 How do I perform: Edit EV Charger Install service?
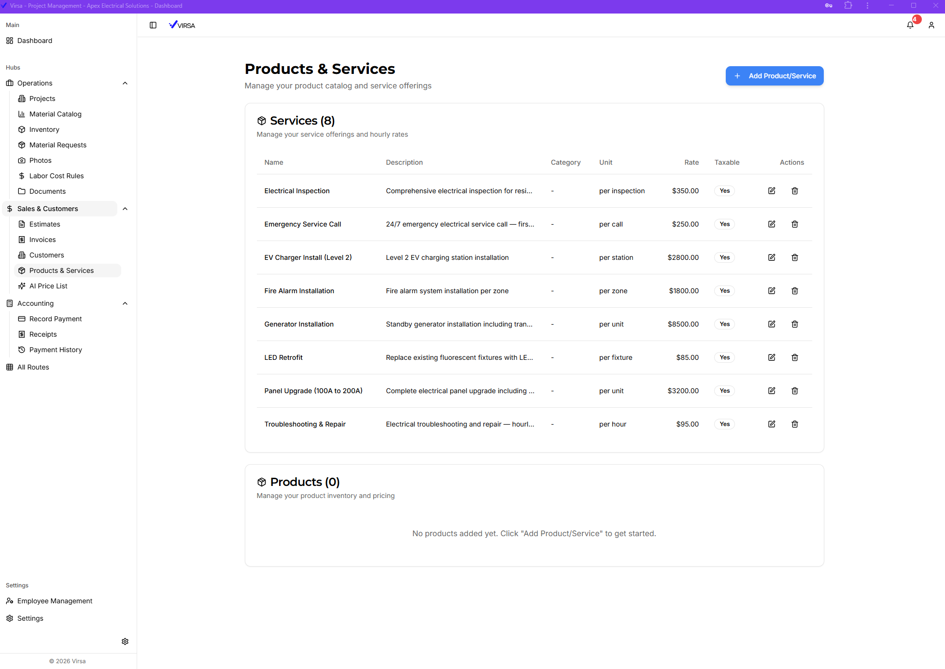coord(772,257)
